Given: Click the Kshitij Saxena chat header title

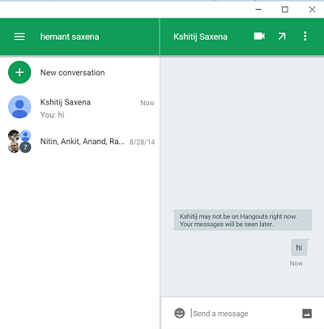Looking at the screenshot, I should click(x=200, y=36).
